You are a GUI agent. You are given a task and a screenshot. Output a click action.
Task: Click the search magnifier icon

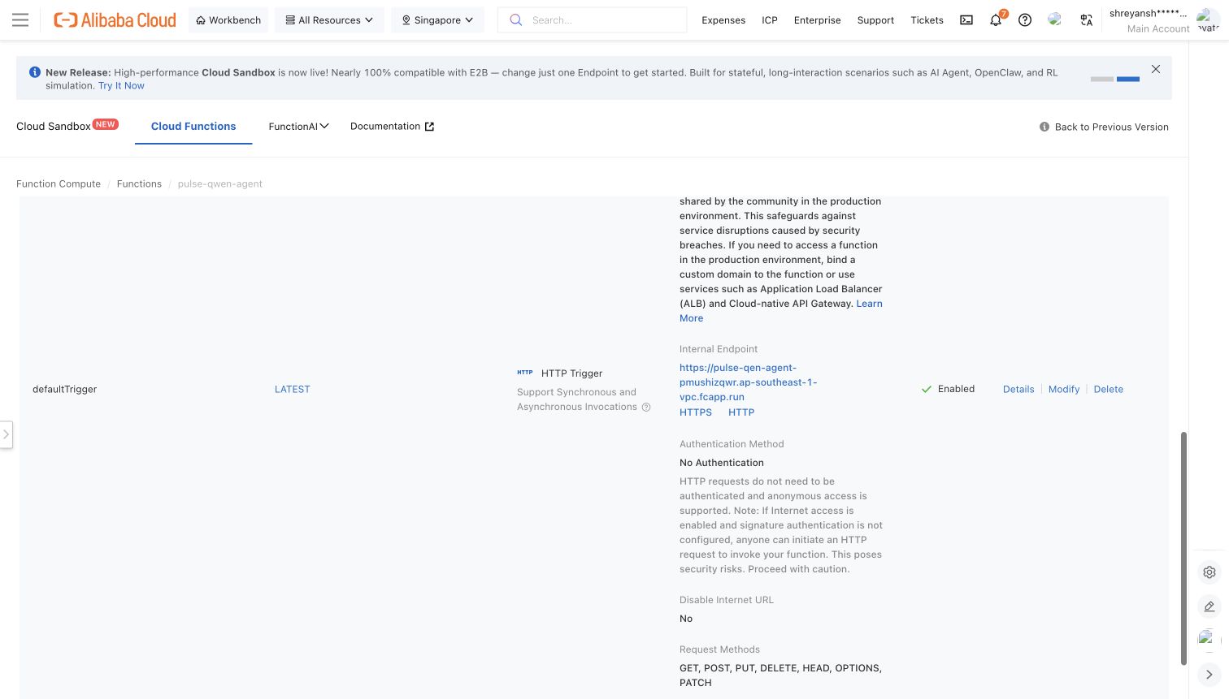click(x=515, y=20)
